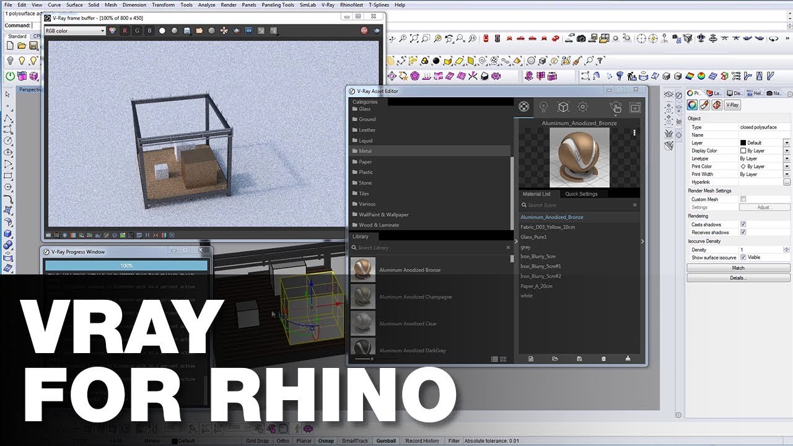793x446 pixels.
Task: Open material preview three-dot options menu
Action: tap(634, 133)
